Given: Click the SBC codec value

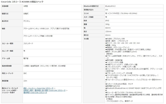Looking at the screenshot, I should point(25,73).
